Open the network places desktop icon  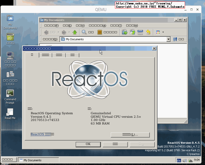click(x=10, y=78)
